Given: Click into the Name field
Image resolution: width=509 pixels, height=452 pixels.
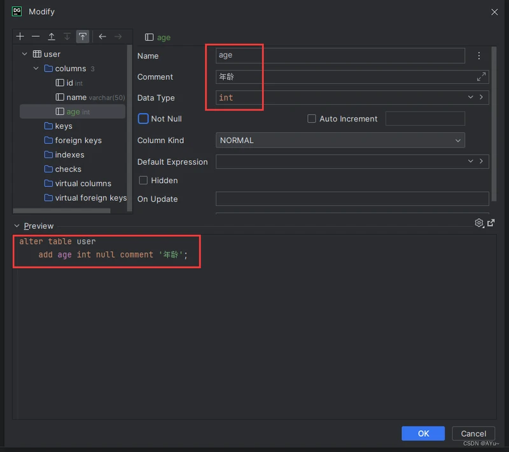Looking at the screenshot, I should [x=340, y=55].
